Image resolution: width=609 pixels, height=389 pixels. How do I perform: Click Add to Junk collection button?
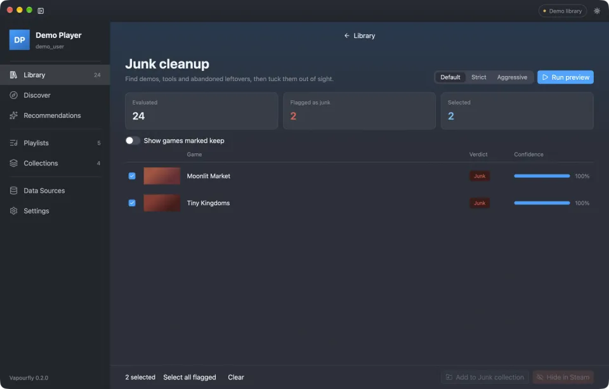click(x=484, y=377)
